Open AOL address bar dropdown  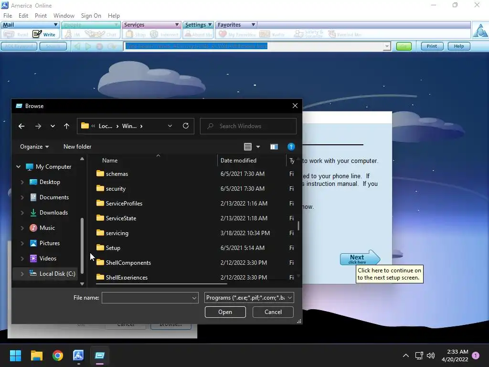(x=387, y=46)
